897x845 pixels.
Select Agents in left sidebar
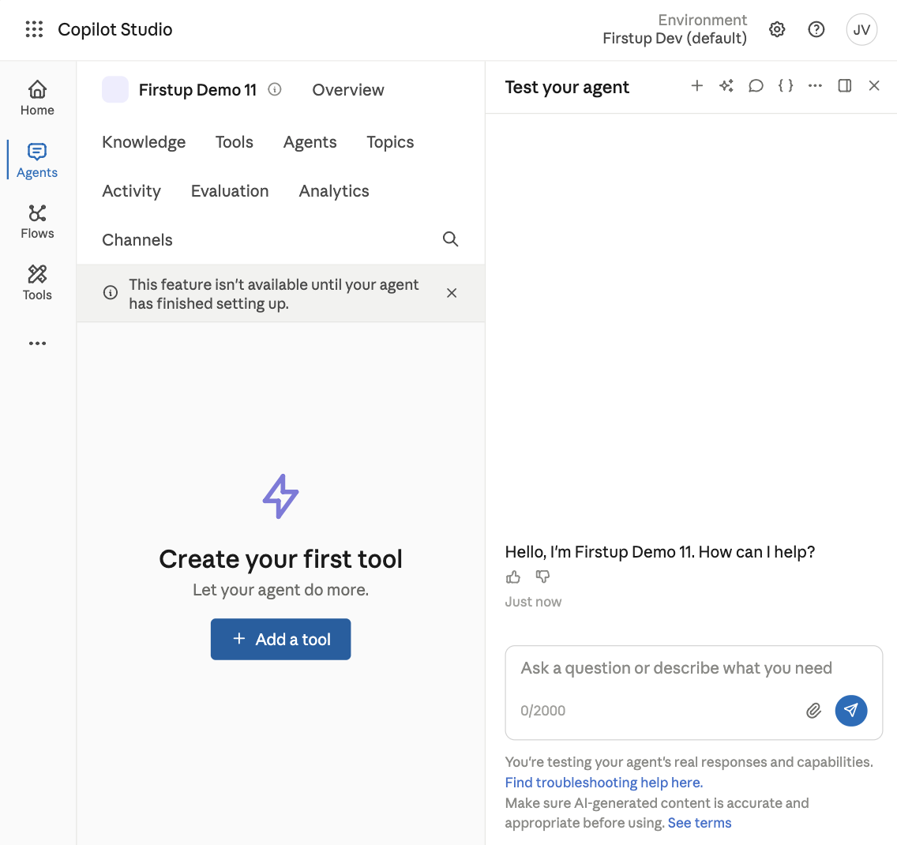[37, 160]
